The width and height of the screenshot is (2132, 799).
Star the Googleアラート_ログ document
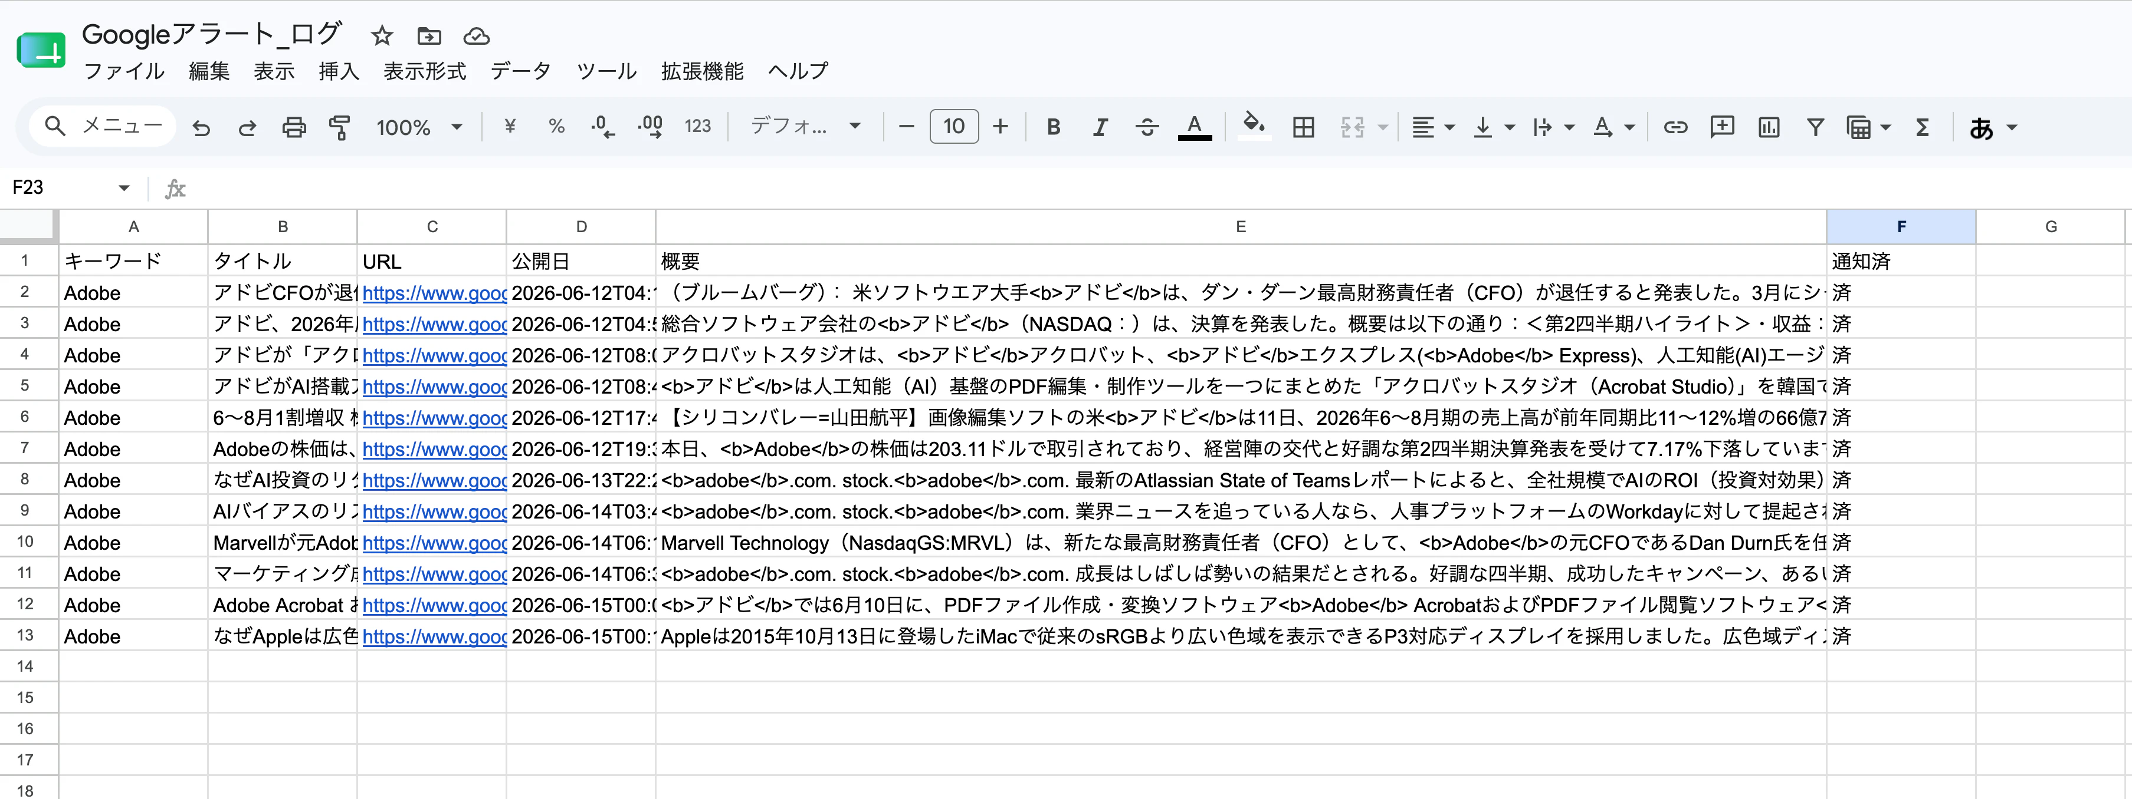pyautogui.click(x=382, y=35)
